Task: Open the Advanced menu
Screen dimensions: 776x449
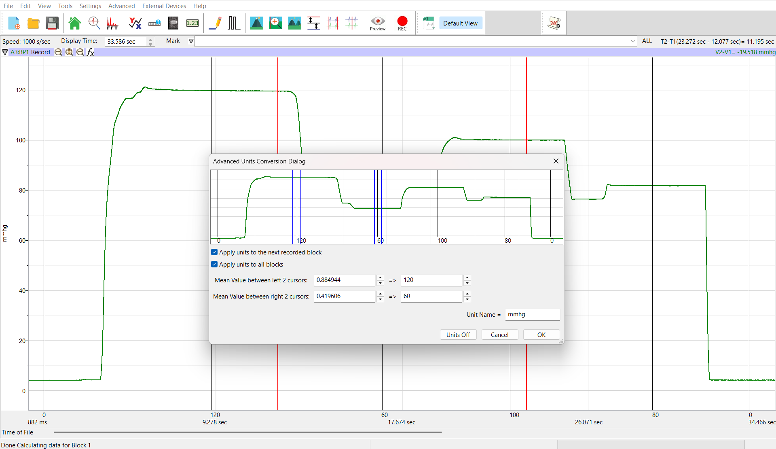Action: click(121, 6)
